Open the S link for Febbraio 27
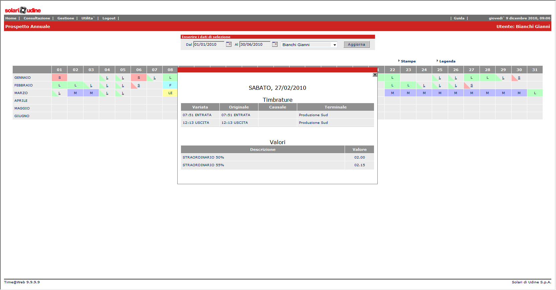 [472, 85]
